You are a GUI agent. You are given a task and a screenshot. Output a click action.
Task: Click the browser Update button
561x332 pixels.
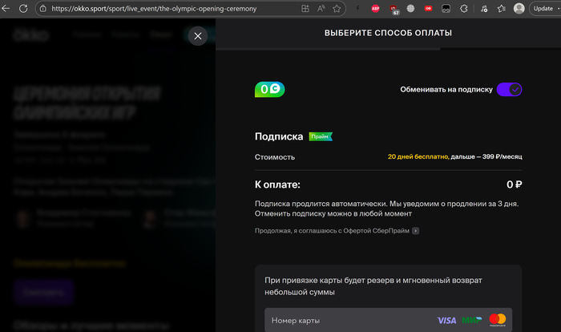pos(543,8)
